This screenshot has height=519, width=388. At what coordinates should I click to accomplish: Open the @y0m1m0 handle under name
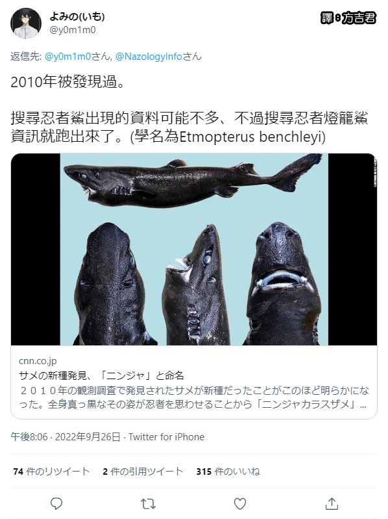click(73, 30)
